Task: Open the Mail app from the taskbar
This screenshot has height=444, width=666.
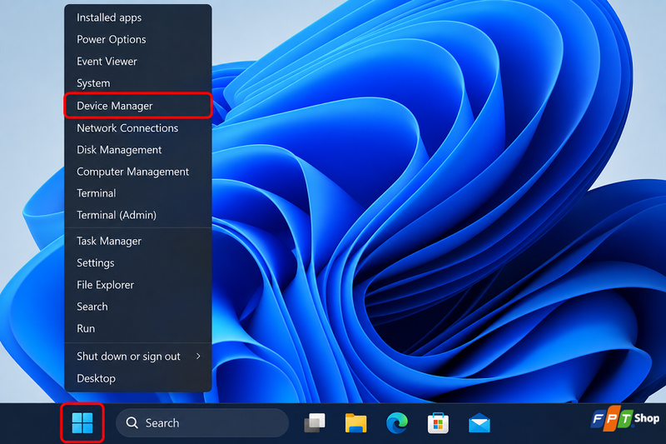Action: click(480, 423)
